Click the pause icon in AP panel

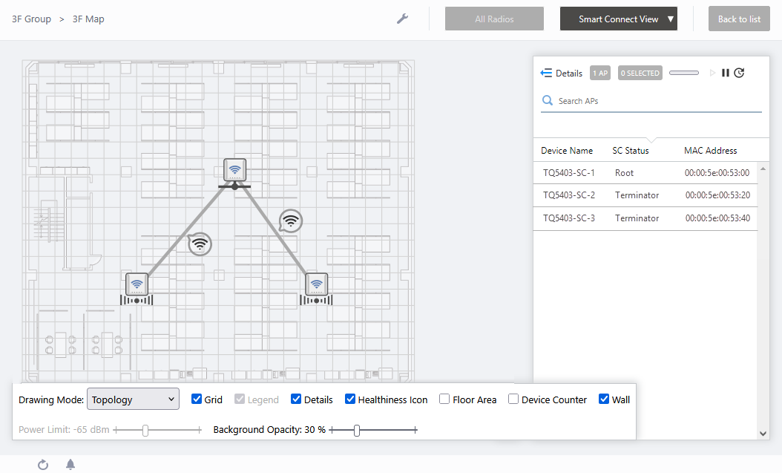point(726,73)
